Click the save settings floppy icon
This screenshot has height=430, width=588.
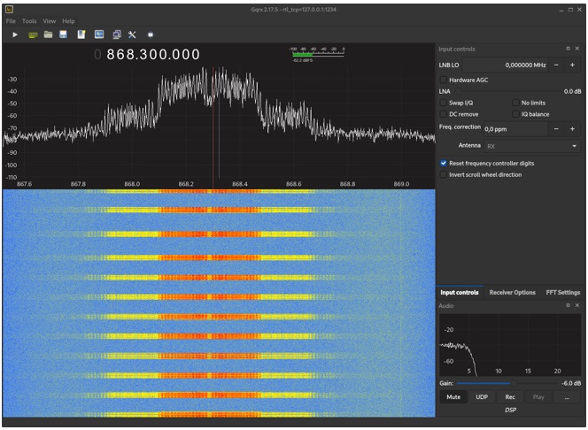[x=65, y=35]
